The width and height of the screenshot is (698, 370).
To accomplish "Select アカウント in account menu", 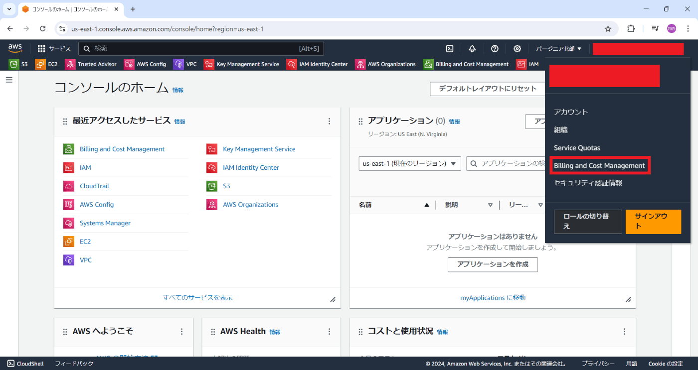I will point(571,112).
